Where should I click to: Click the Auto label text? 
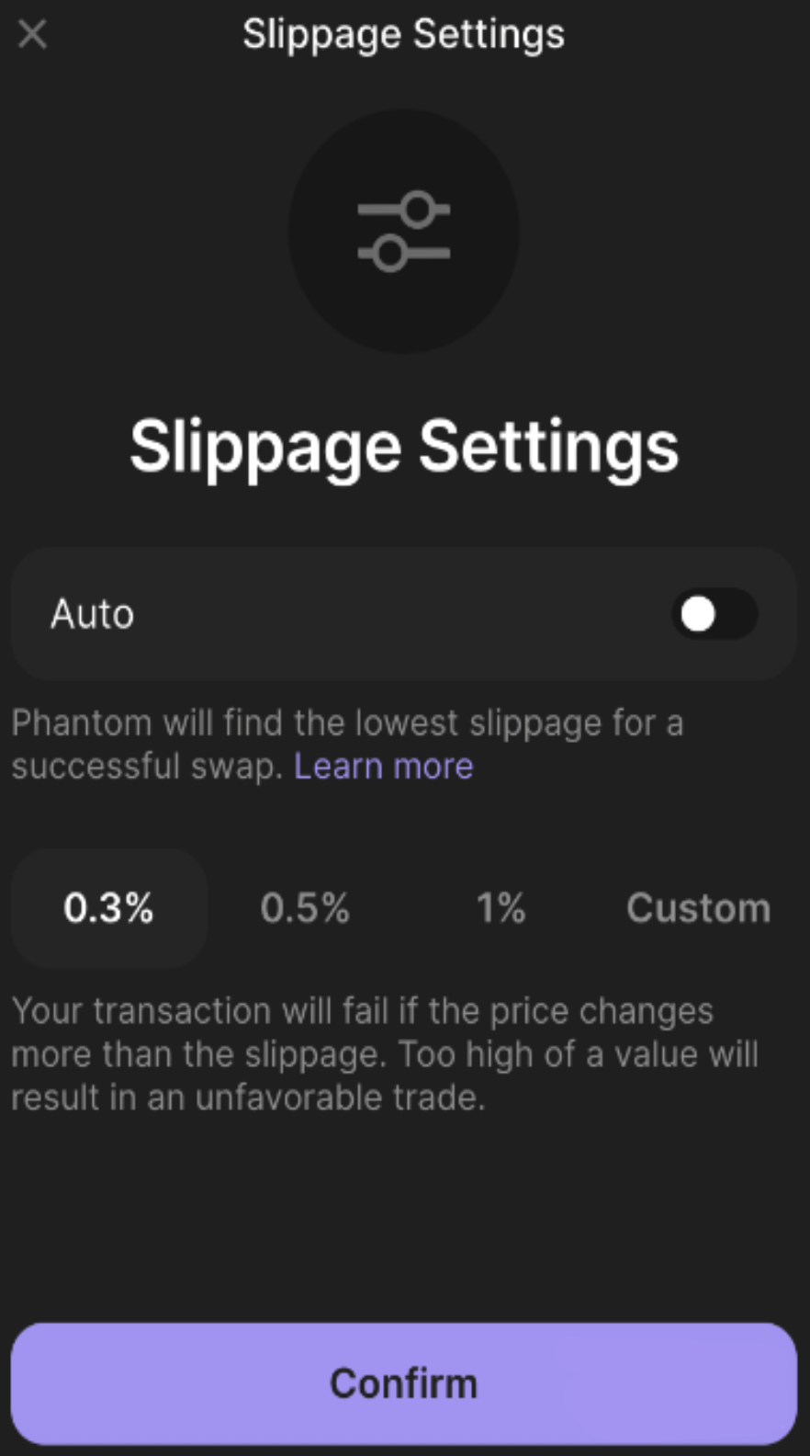(x=92, y=614)
